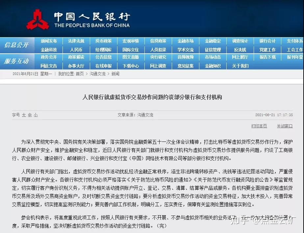The width and height of the screenshot is (304, 233).
Task: Click THE PEOPLE'S BANK OF CHINA header text
Action: click(92, 25)
